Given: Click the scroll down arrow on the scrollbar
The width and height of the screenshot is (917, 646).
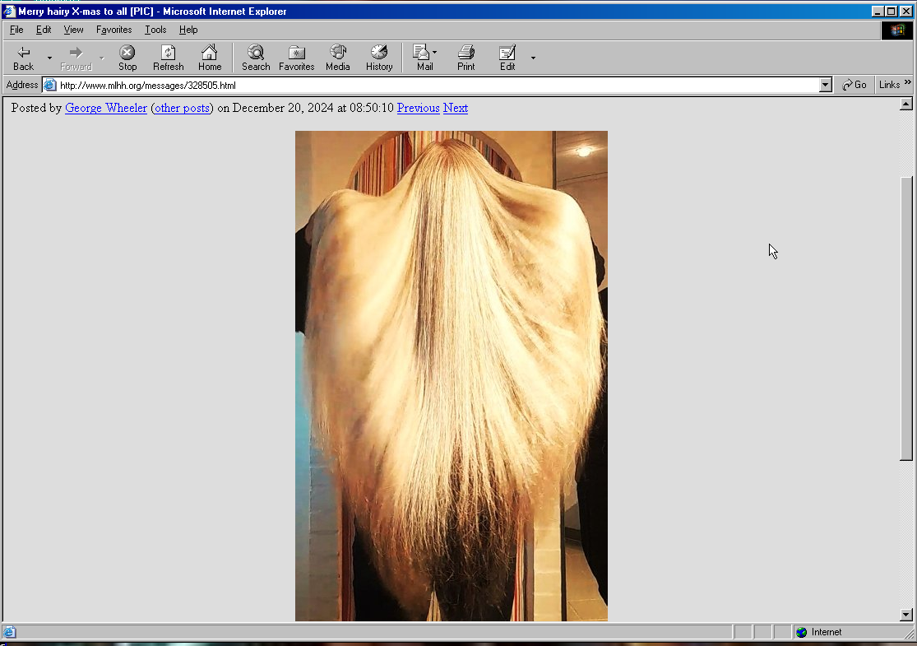Looking at the screenshot, I should pyautogui.click(x=906, y=614).
